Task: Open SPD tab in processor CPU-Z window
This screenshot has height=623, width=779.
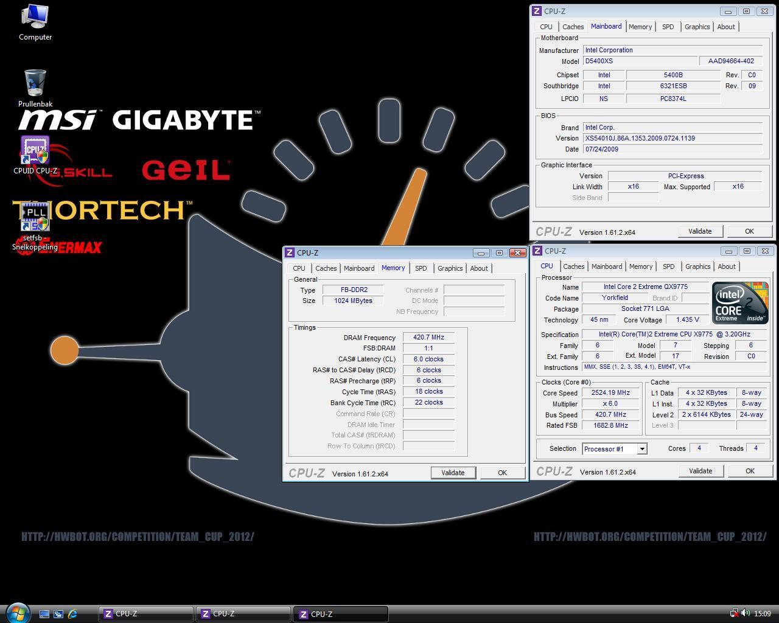Action: (668, 266)
